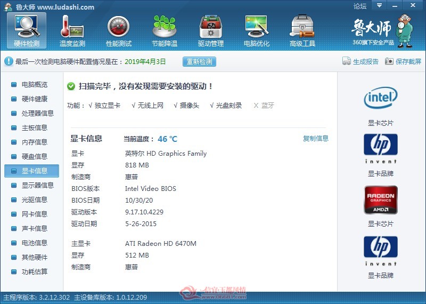Click the 360旗下安全产品 slogan text
Image resolution: width=426 pixels, height=304 pixels.
(373, 43)
